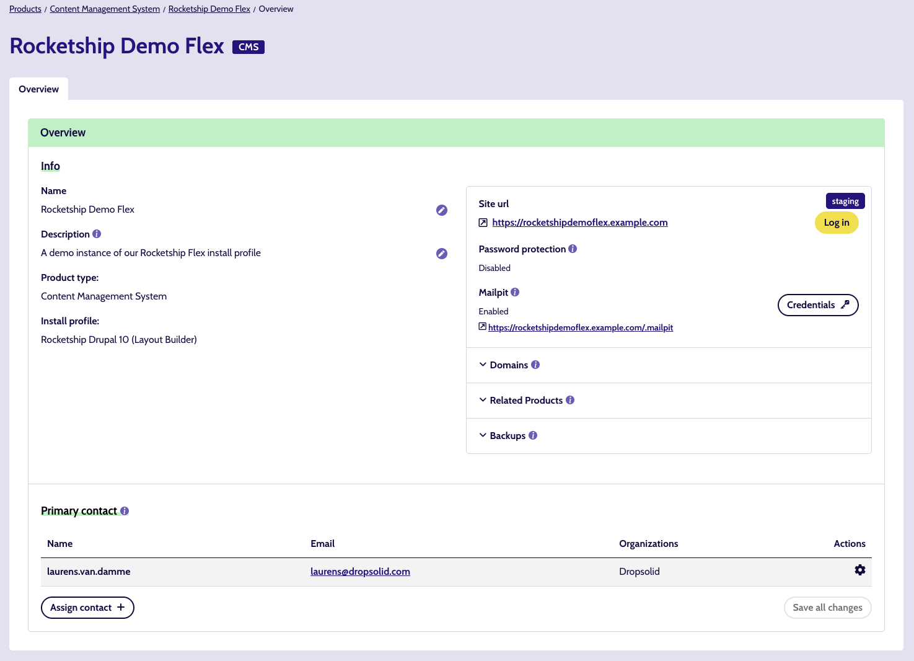Go to Products in the breadcrumb
This screenshot has height=661, width=914.
point(25,9)
